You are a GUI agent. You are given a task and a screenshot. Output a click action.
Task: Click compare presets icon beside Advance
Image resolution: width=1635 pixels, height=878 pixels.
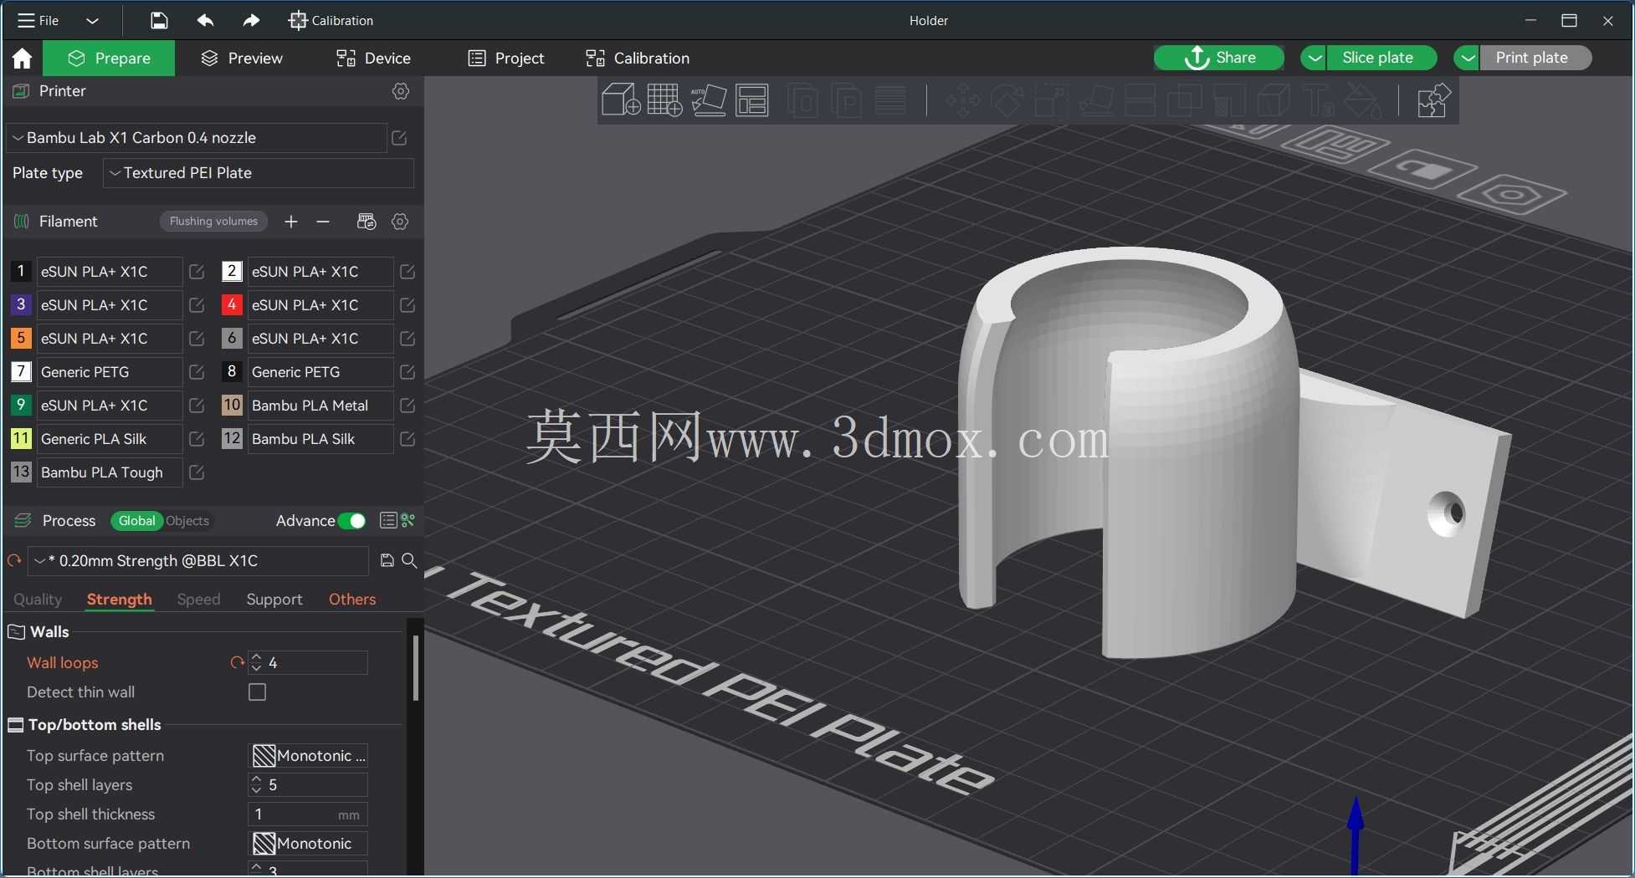[x=408, y=521]
